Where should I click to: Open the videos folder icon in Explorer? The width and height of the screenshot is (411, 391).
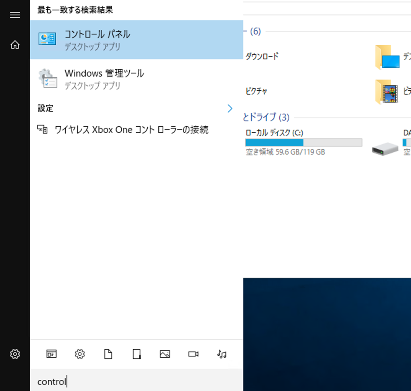pos(387,92)
